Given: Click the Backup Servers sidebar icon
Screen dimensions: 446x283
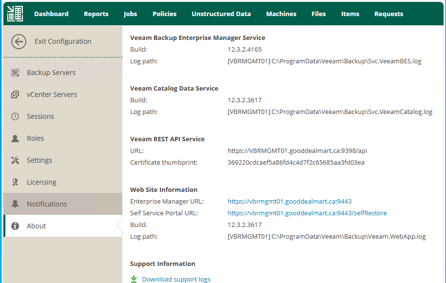Looking at the screenshot, I should click(x=15, y=73).
